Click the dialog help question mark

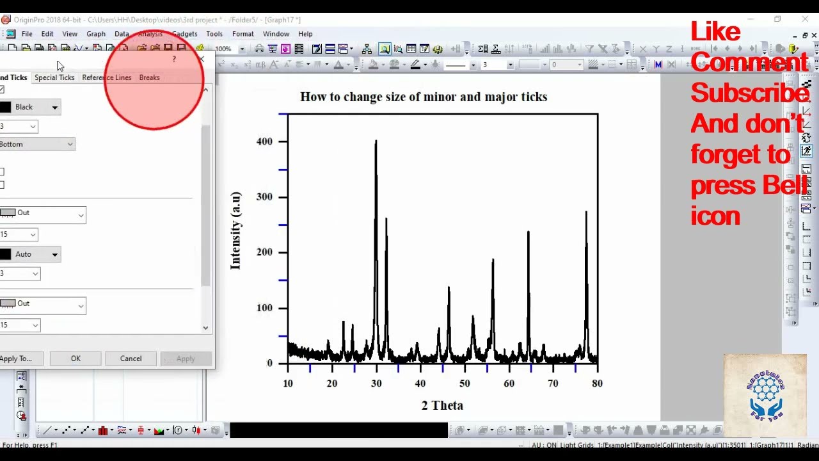click(x=174, y=59)
